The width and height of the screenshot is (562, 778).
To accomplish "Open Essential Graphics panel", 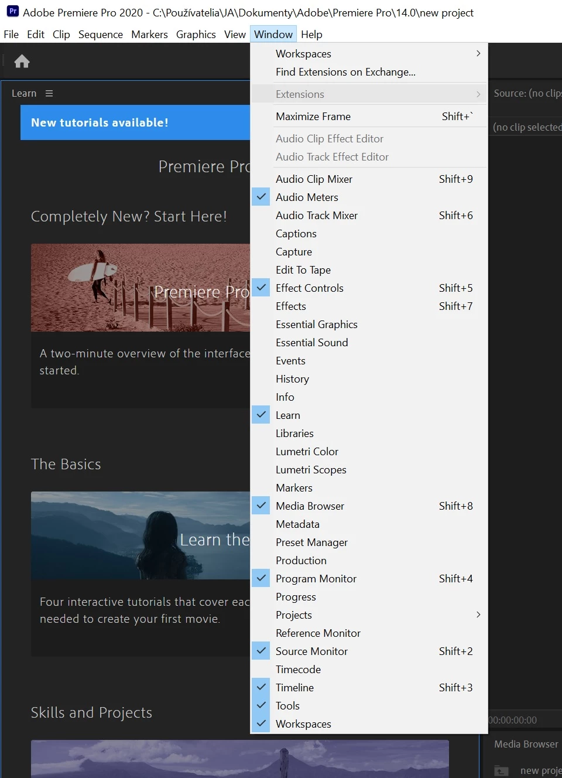I will coord(369,325).
